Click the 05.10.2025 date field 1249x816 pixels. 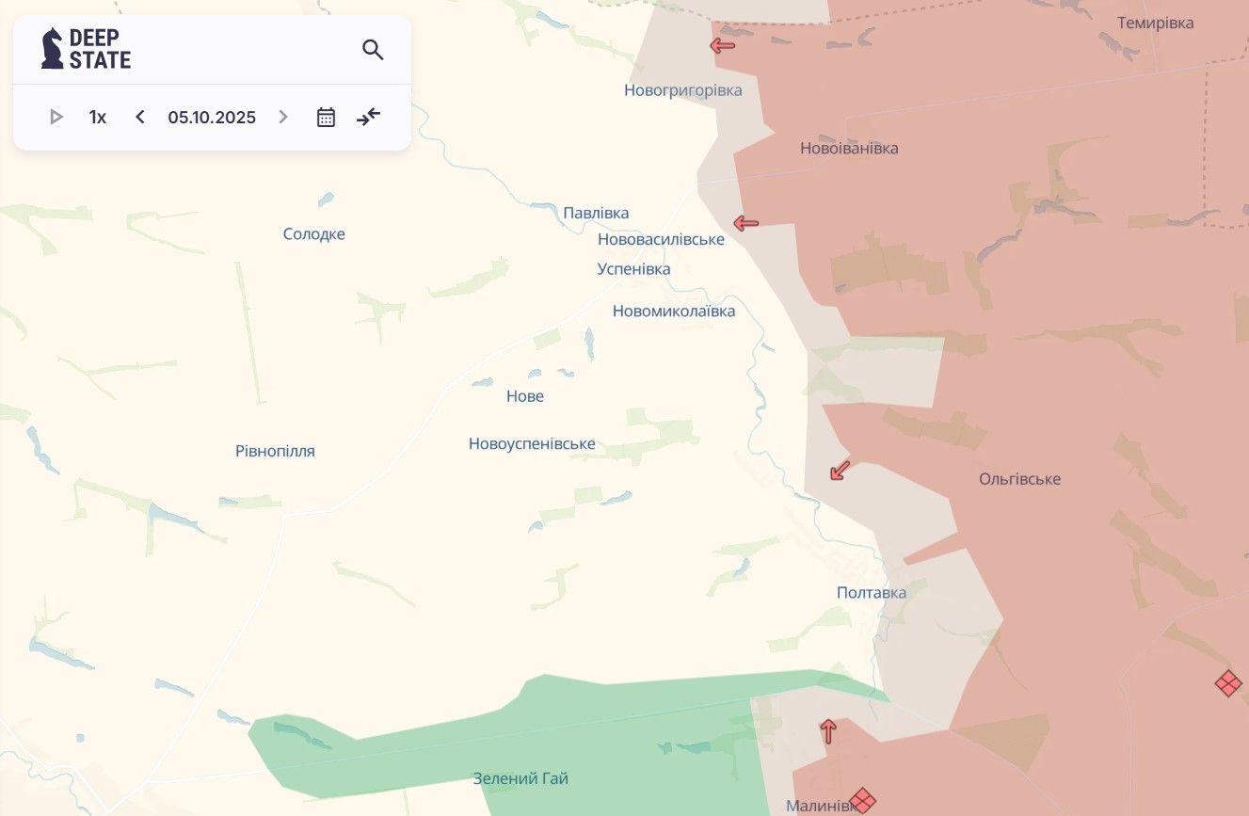[212, 118]
